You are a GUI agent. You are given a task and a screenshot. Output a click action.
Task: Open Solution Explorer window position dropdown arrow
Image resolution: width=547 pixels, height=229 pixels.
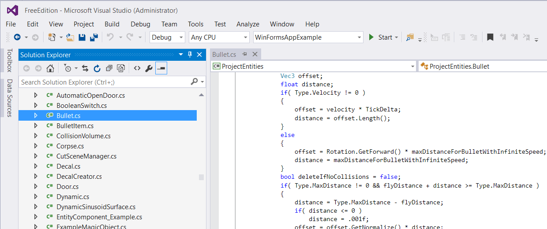[x=180, y=55]
